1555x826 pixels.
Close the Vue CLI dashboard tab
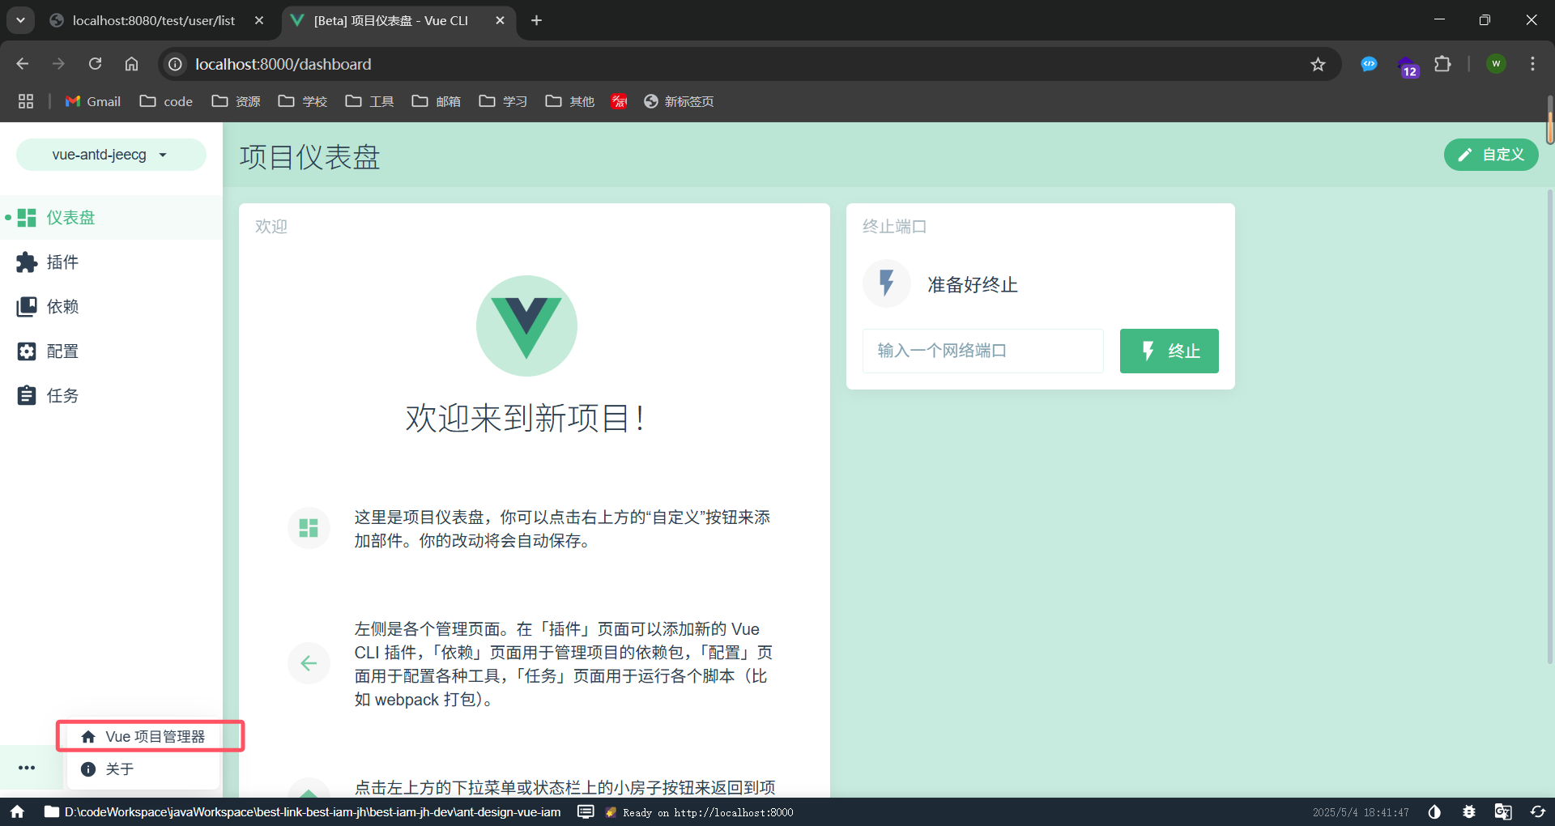[x=501, y=20]
